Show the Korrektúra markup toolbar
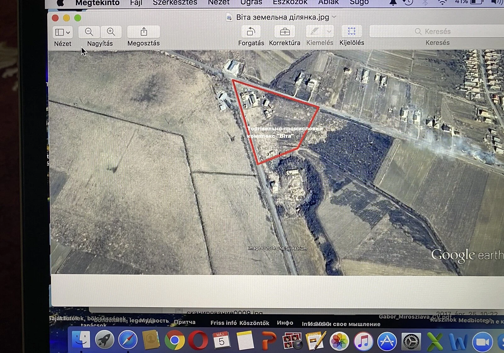 (285, 32)
